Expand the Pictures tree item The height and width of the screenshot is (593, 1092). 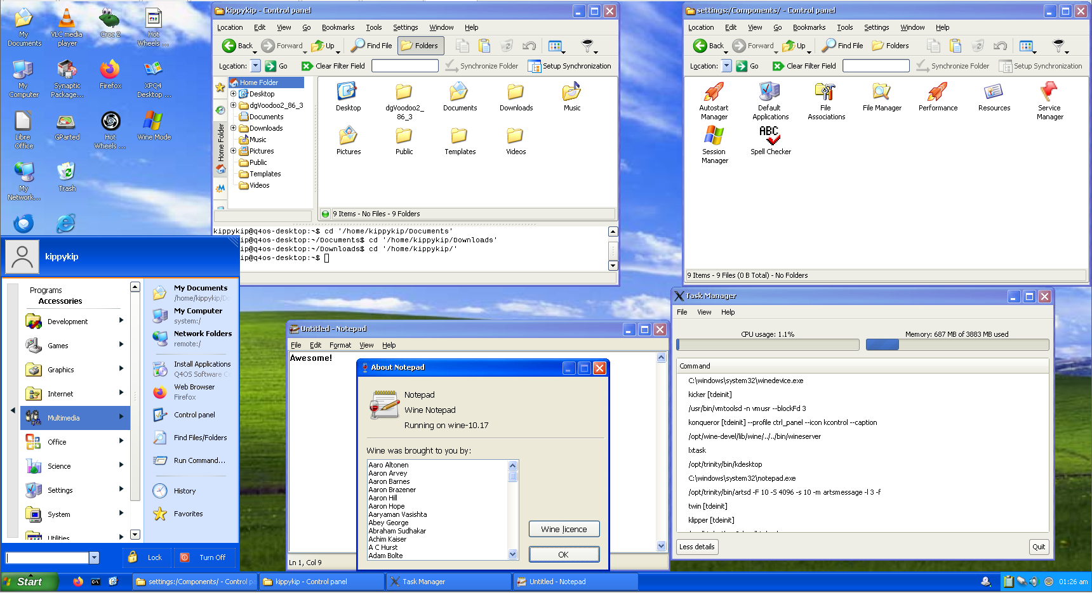[234, 151]
